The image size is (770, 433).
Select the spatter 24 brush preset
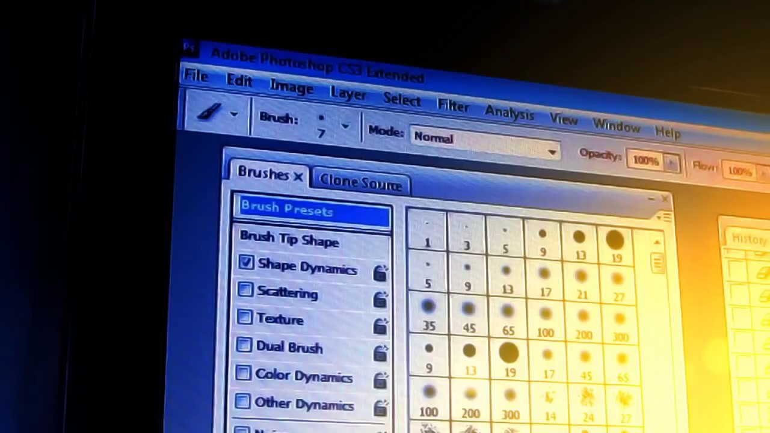[x=587, y=407]
